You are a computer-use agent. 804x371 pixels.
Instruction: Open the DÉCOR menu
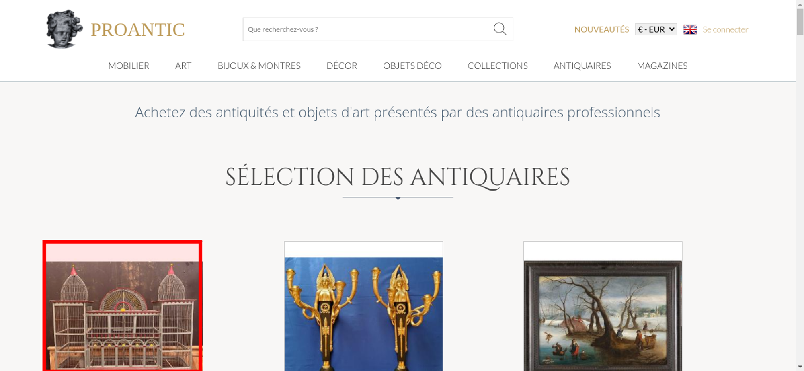342,66
